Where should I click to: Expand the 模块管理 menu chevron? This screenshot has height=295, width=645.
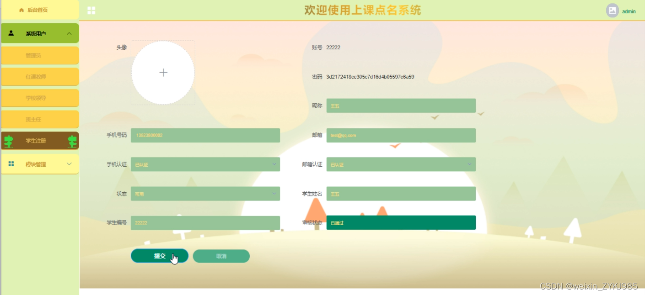[x=69, y=164]
